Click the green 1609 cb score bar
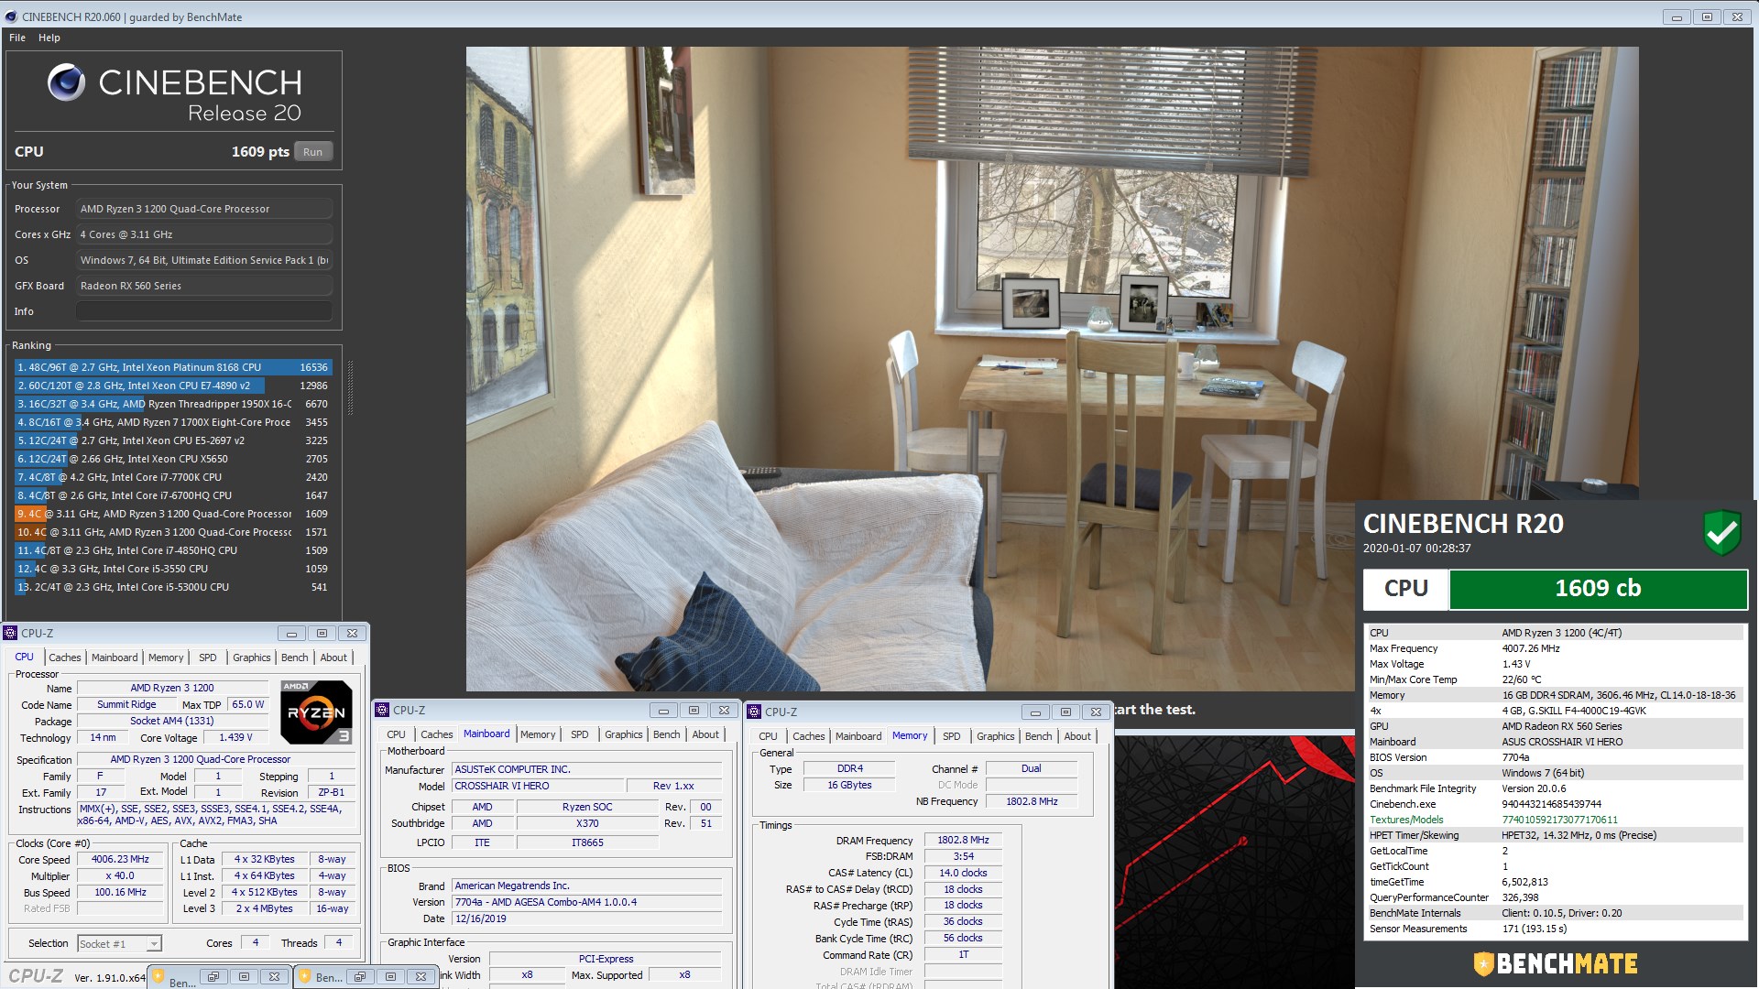This screenshot has height=989, width=1759. pyautogui.click(x=1598, y=589)
